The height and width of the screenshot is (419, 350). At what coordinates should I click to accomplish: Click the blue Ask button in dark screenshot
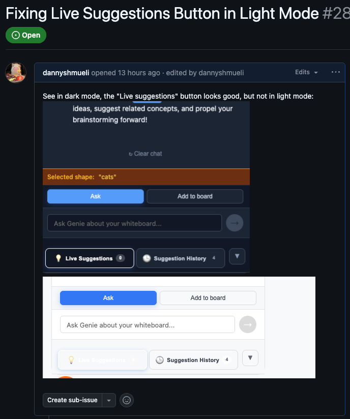point(96,196)
